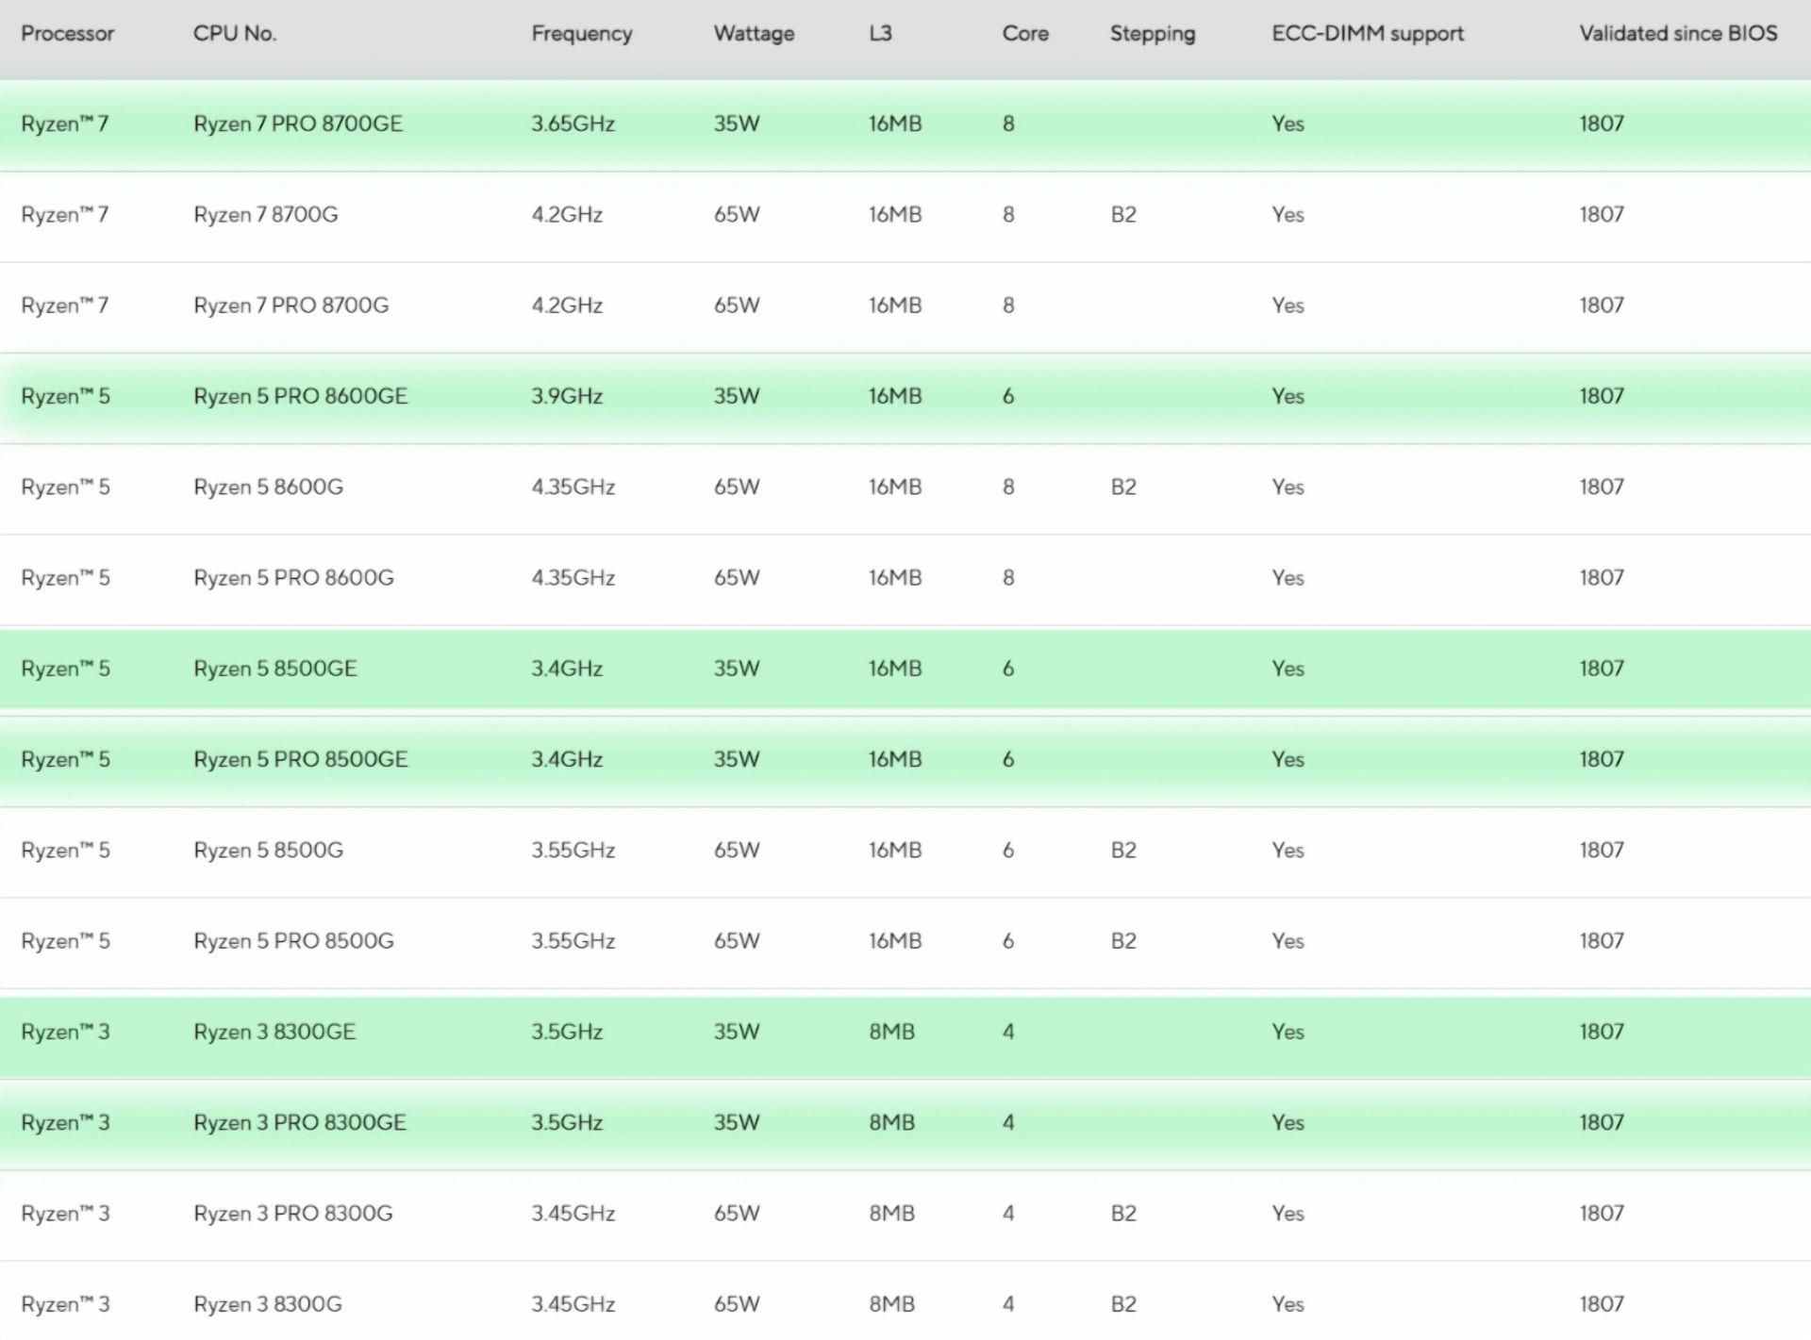Click B2 stepping in Ryzen 3 8300G row
The image size is (1811, 1340).
[x=1123, y=1304]
